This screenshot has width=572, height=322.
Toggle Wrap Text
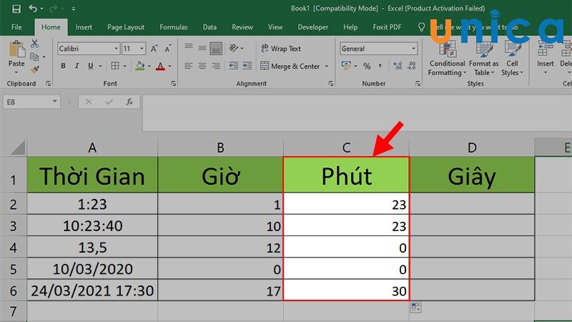coord(281,49)
